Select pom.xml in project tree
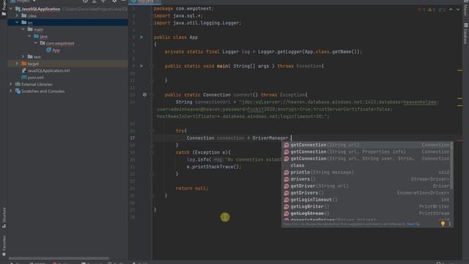The height and width of the screenshot is (264, 469). (32, 77)
